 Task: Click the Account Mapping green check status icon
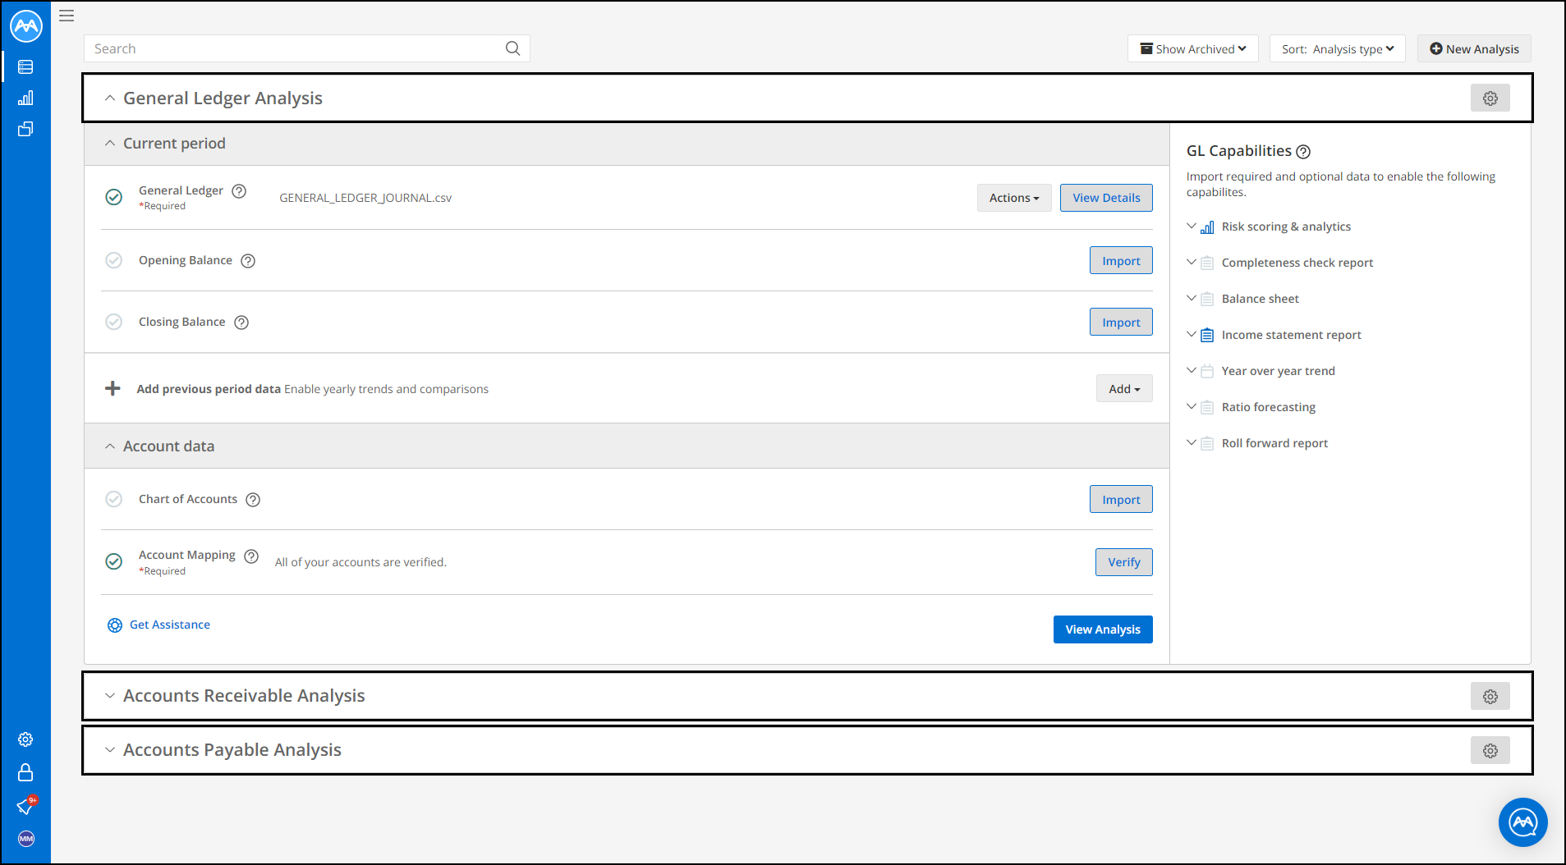[x=114, y=561]
